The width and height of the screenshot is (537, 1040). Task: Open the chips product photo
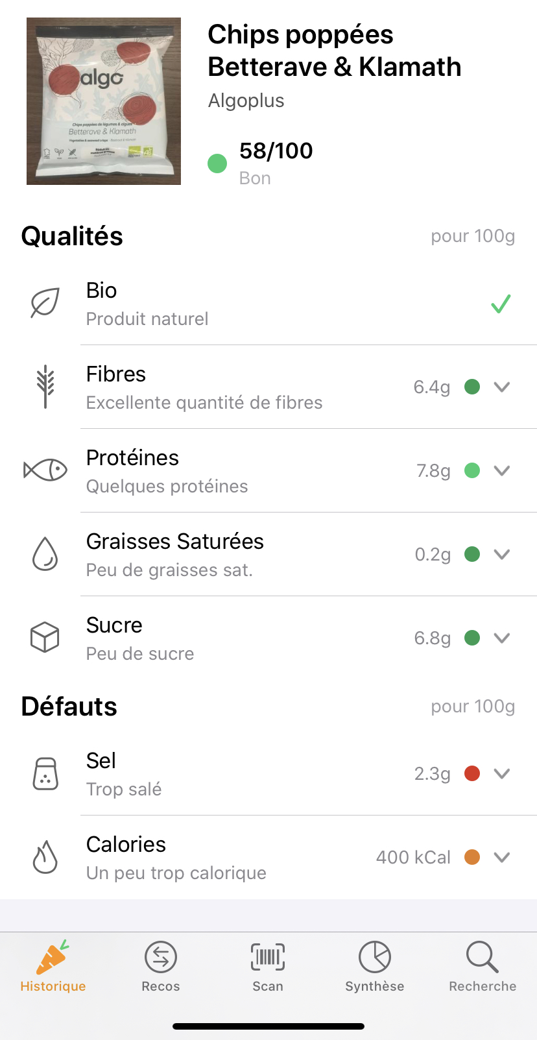(104, 101)
